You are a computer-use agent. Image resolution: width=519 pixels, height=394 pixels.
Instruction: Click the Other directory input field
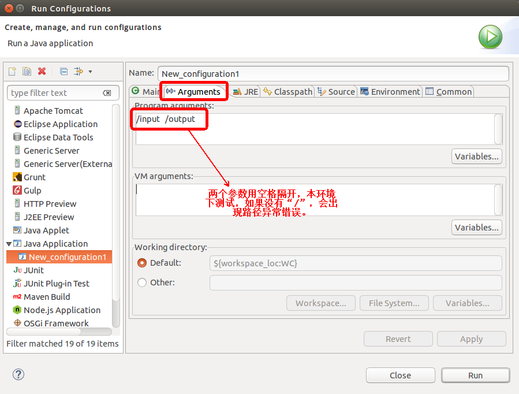(x=356, y=283)
